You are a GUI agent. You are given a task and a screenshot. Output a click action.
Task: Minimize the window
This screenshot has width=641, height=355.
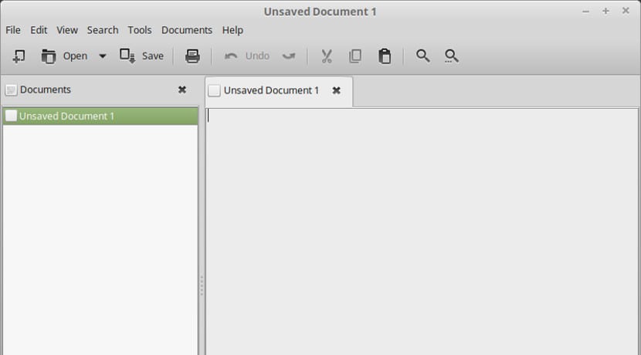coord(586,12)
